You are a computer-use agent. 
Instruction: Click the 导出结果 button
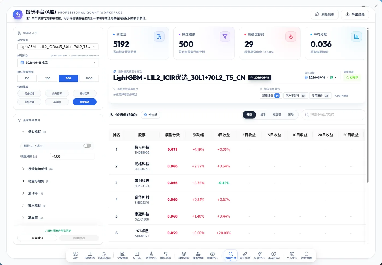click(355, 14)
